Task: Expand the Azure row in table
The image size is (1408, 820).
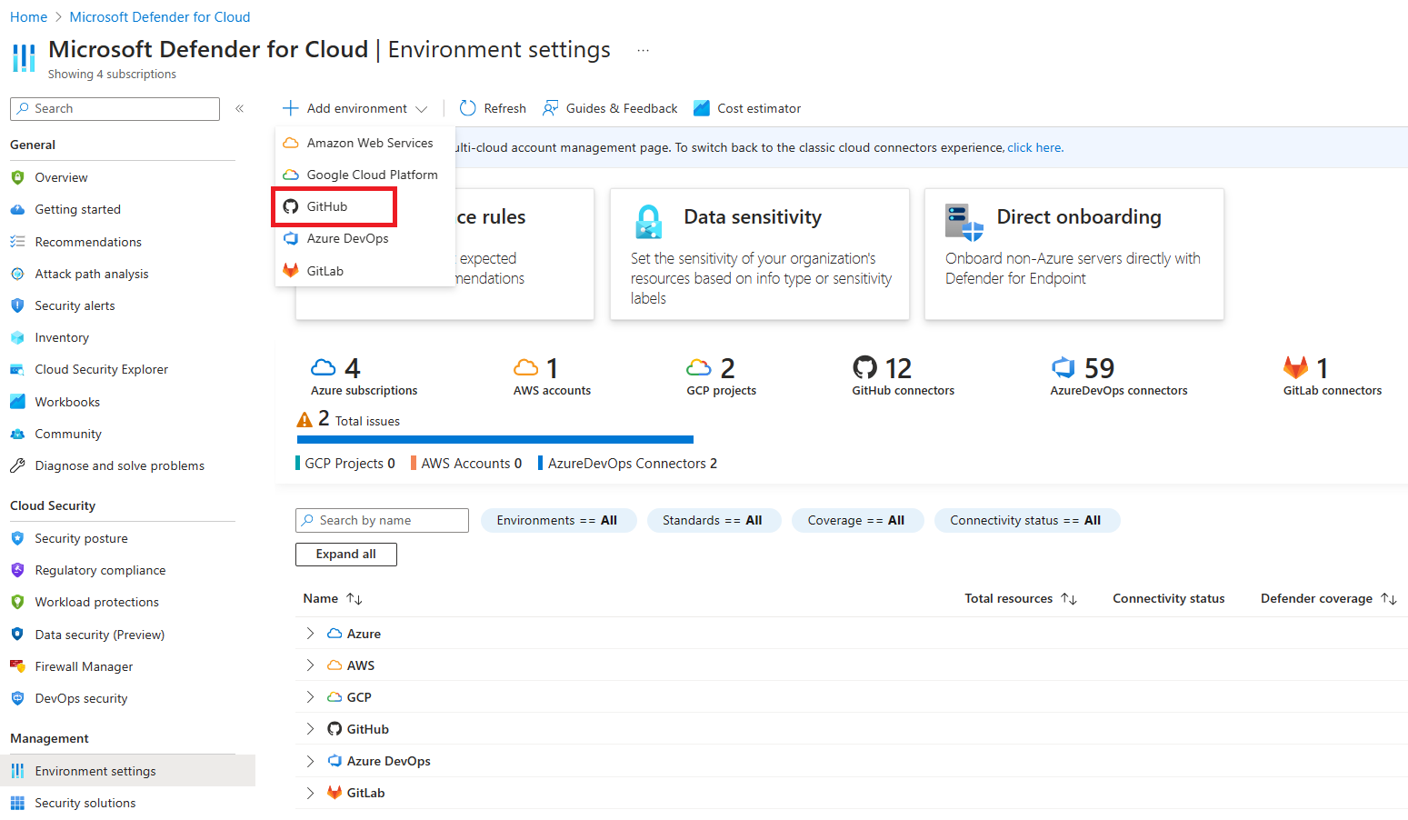Action: [310, 634]
